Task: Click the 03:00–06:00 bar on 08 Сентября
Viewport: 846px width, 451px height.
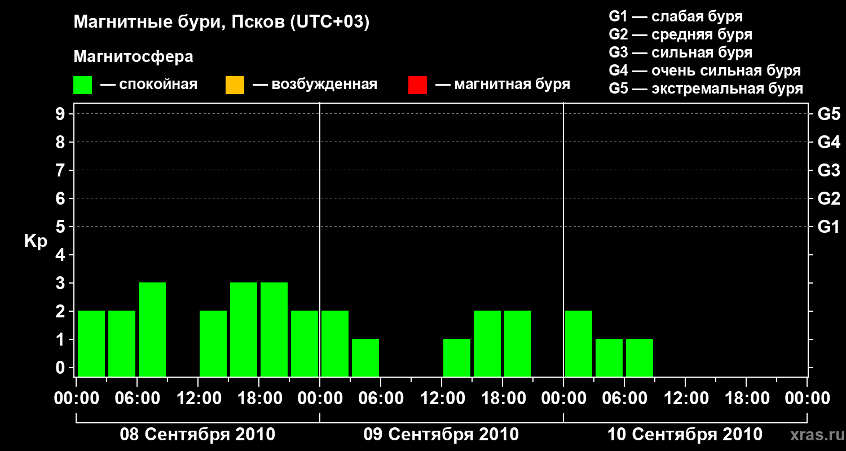Action: coord(122,343)
